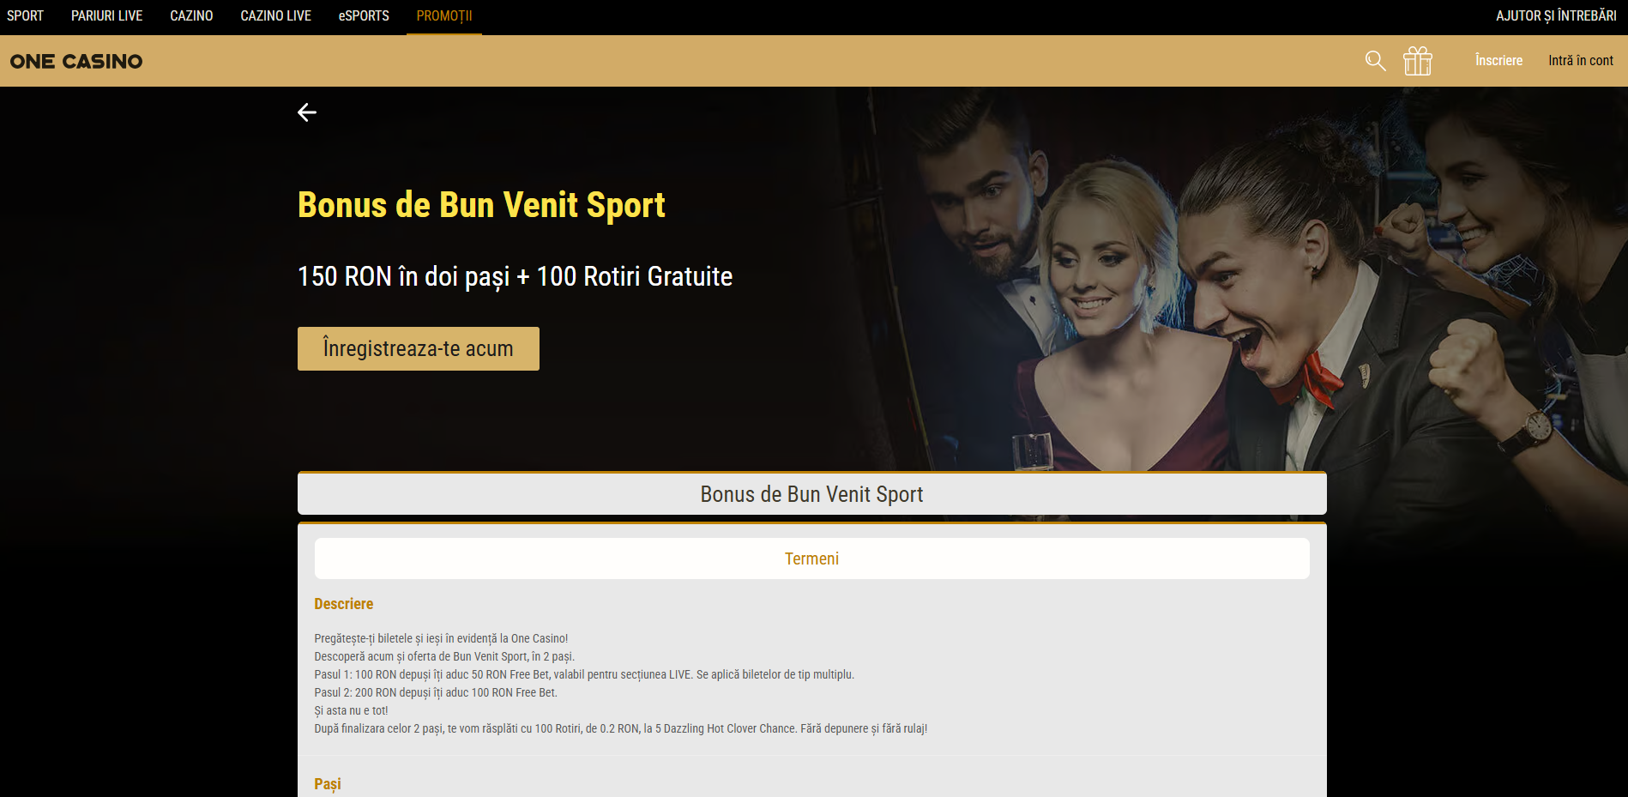Switch to CAZINO LIVE section
The image size is (1628, 797).
(276, 16)
